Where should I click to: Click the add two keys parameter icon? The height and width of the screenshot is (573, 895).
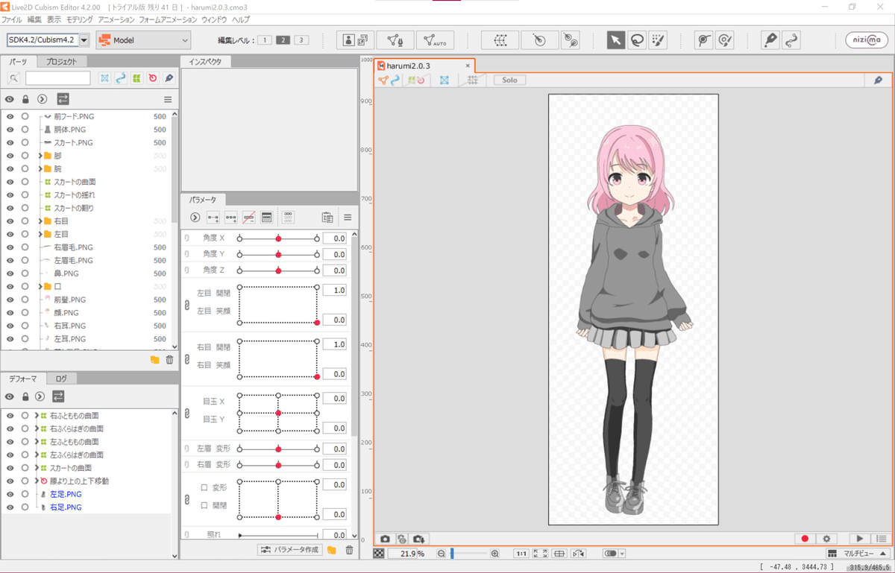[213, 218]
